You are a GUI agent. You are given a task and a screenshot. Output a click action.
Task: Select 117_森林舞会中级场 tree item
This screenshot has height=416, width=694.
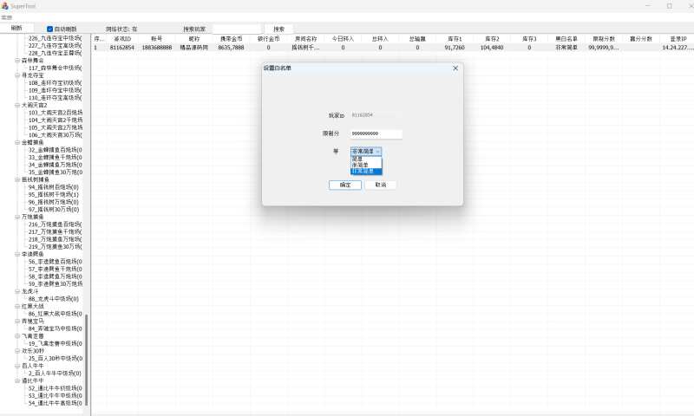(55, 68)
